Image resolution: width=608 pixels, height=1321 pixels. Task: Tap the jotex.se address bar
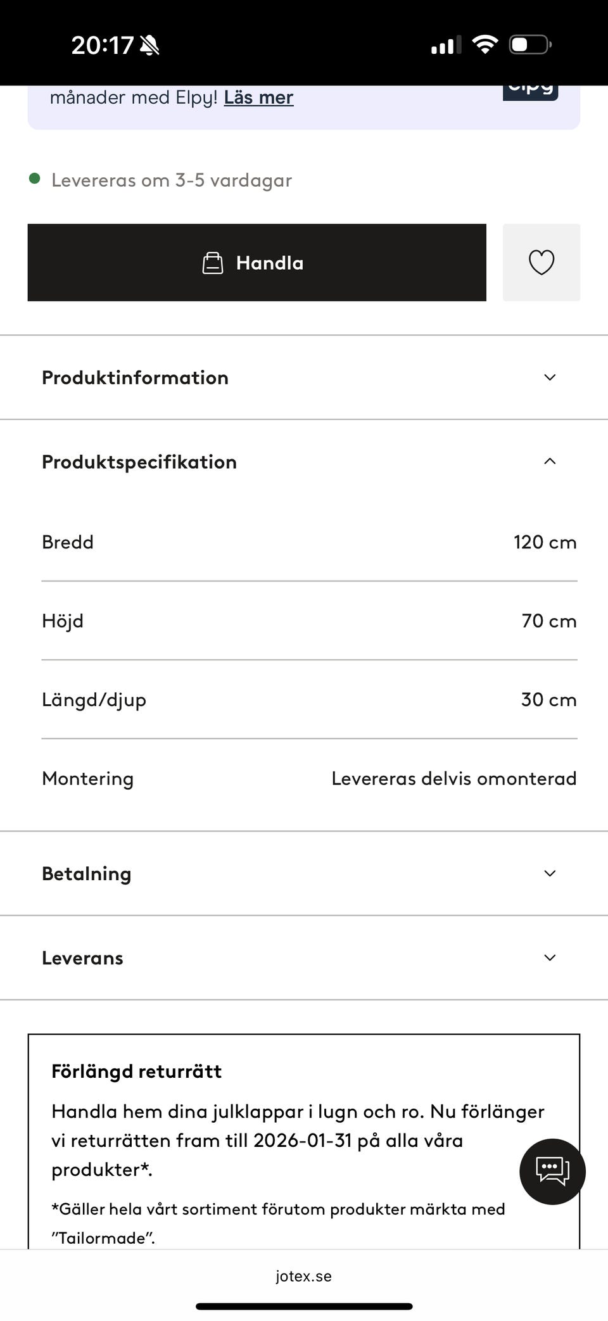pos(304,1276)
